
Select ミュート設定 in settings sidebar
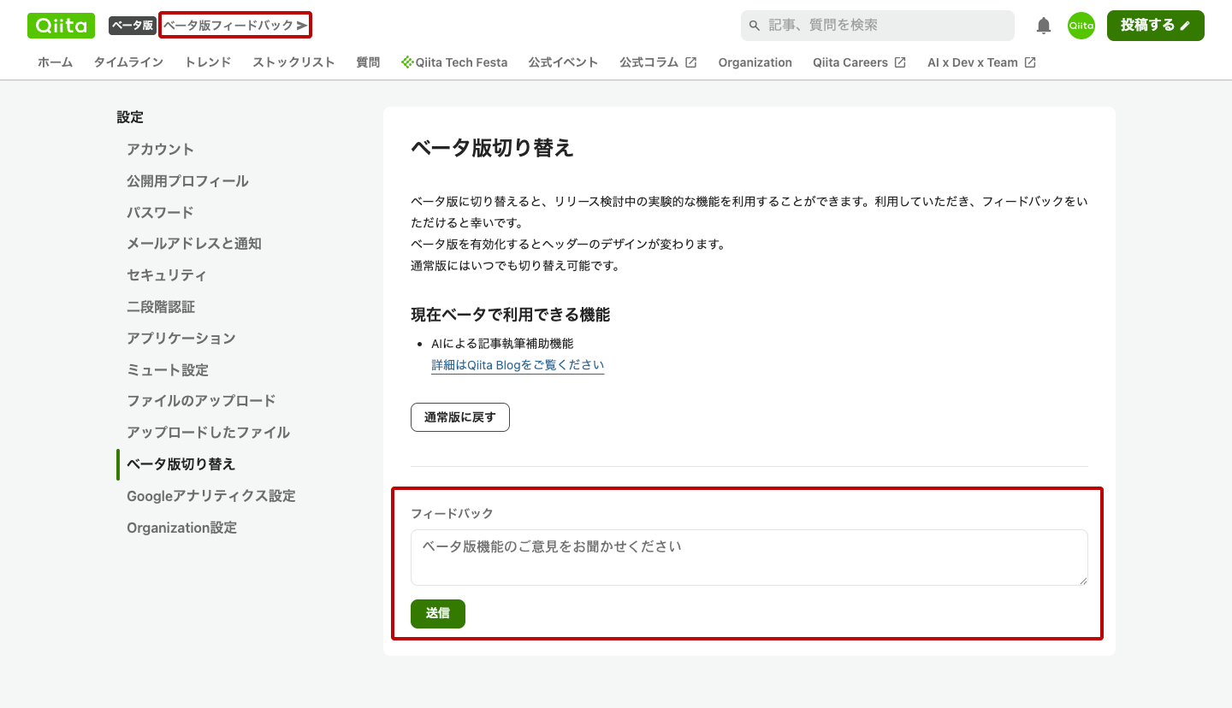coord(168,370)
